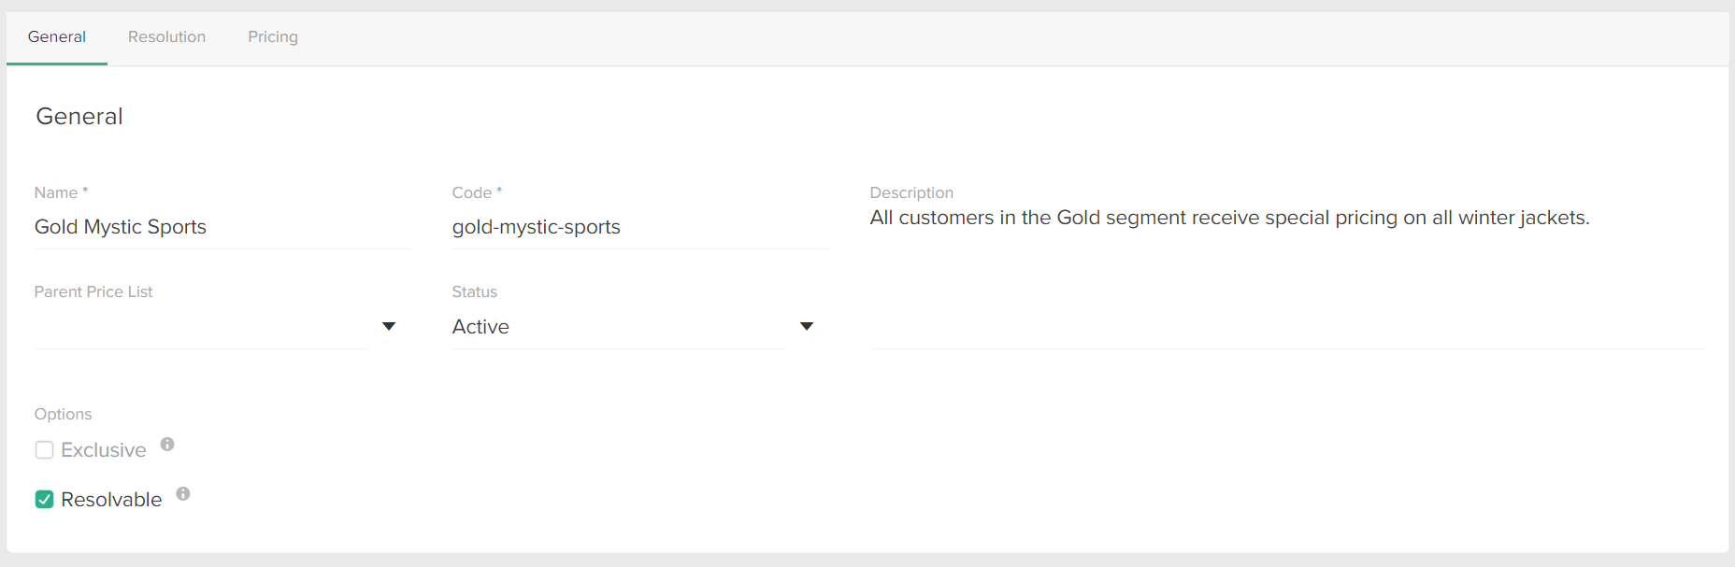Enable the Exclusive checkbox
Viewport: 1735px width, 567px height.
44,449
